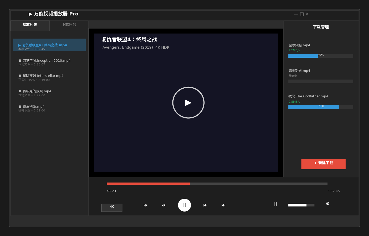Screen dimensions: 369x236
Task: Open the 4K quality selector
Action: coord(112,208)
